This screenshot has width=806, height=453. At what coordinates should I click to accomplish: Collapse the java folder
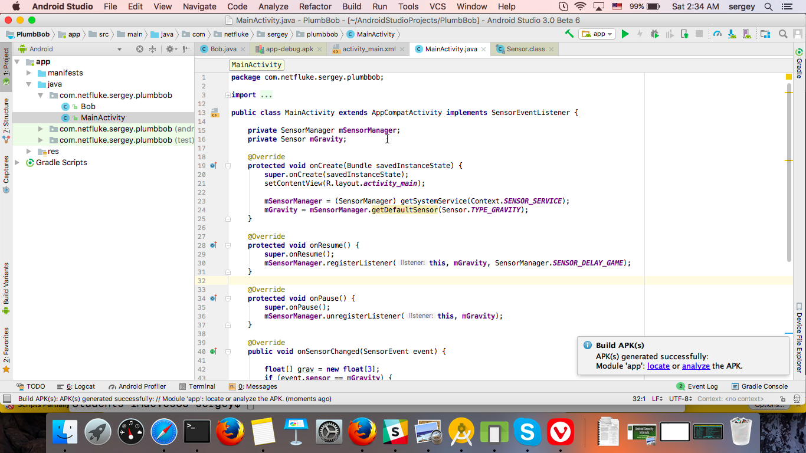[x=28, y=84]
